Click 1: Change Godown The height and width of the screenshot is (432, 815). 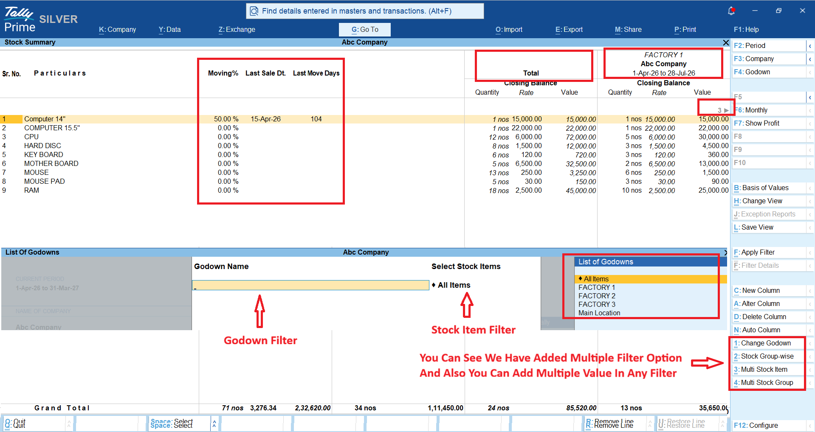coord(769,343)
